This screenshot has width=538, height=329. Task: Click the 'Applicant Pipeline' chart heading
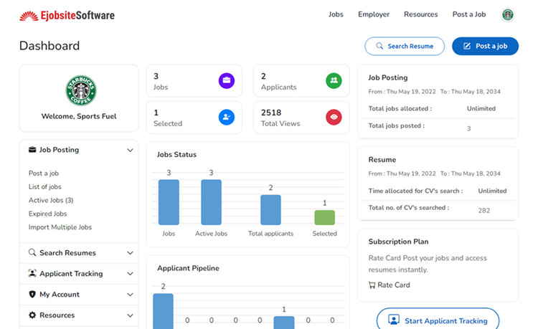click(188, 268)
